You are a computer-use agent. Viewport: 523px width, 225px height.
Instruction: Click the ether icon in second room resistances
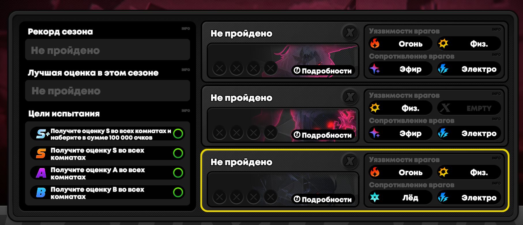[x=375, y=133]
